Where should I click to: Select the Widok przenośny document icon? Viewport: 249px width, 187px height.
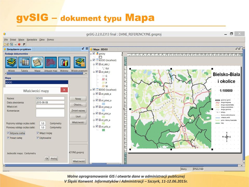[80, 62]
